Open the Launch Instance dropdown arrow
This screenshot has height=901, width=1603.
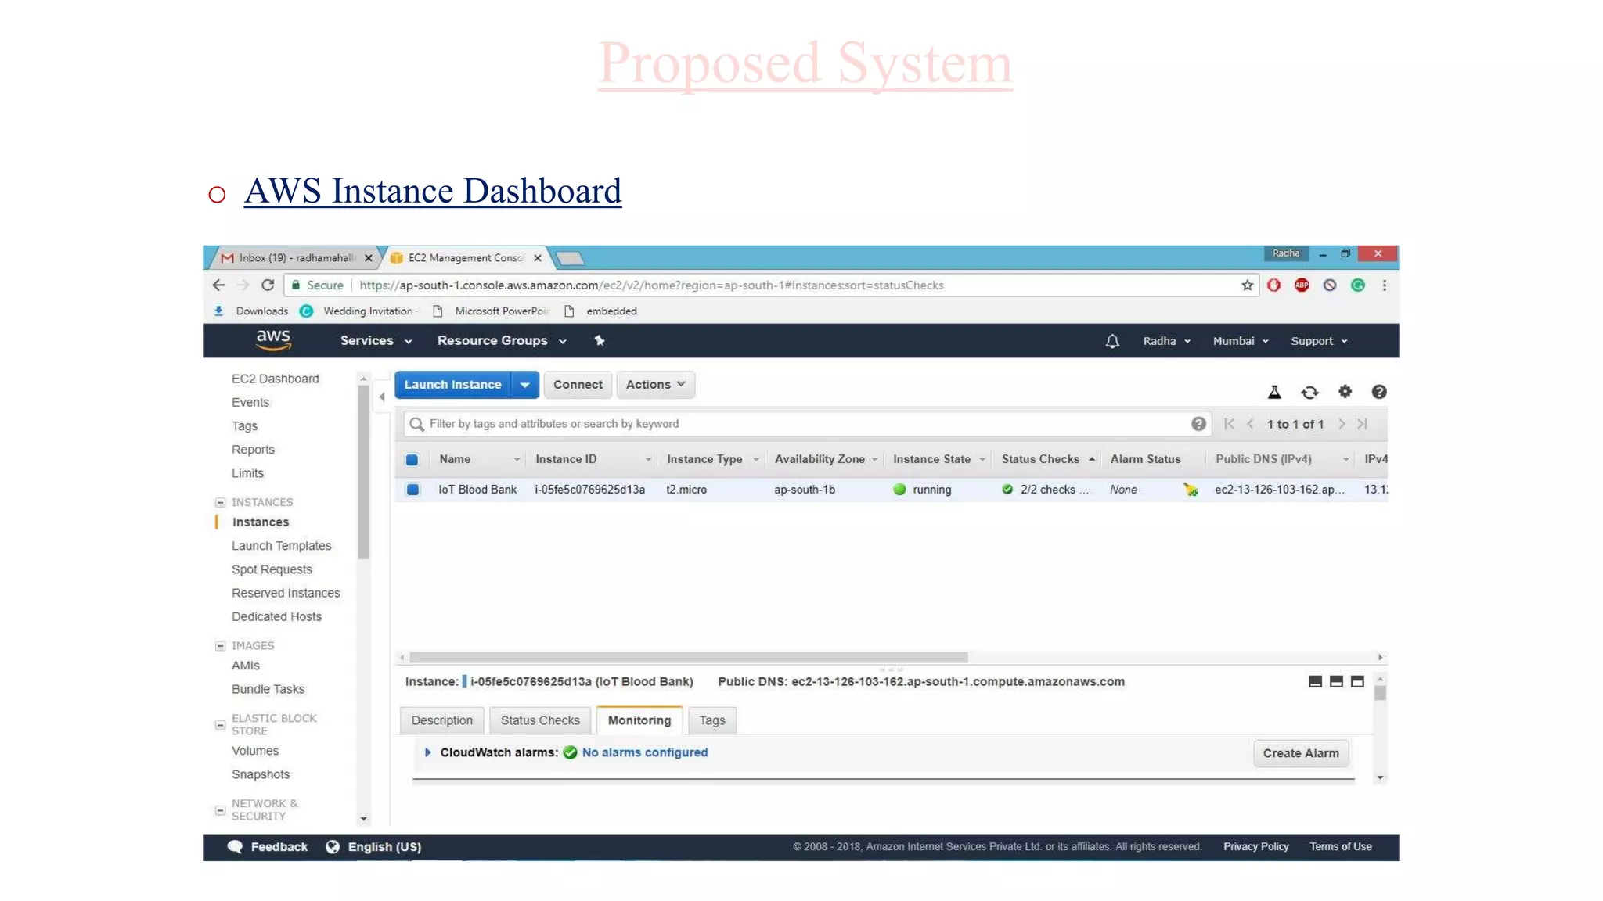click(x=525, y=385)
